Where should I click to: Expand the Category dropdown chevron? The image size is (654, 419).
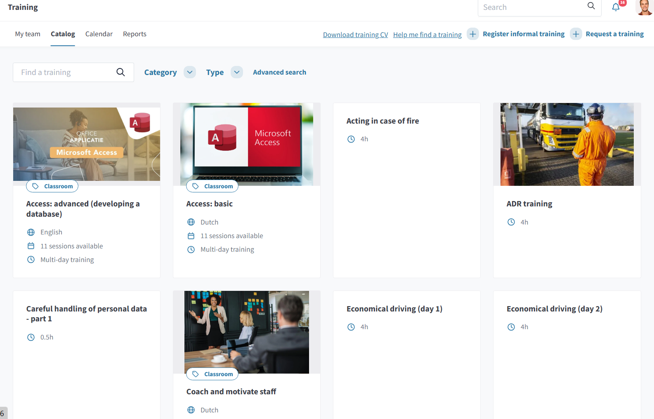pyautogui.click(x=190, y=72)
